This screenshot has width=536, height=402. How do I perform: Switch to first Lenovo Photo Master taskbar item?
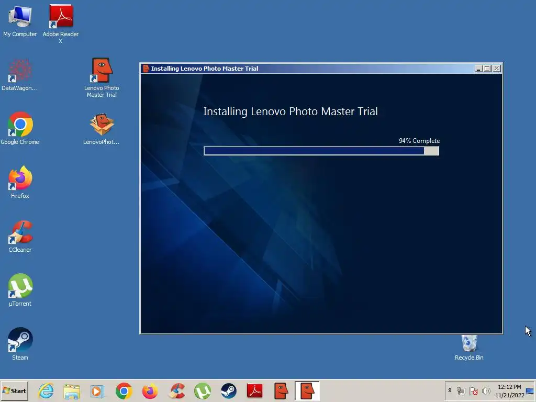click(281, 391)
